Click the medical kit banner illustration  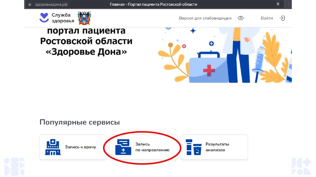pos(225,55)
